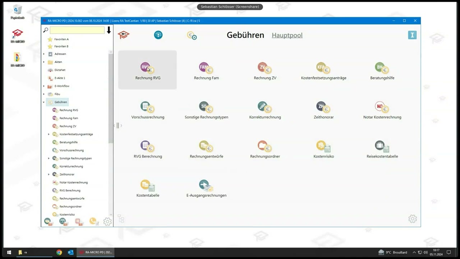The width and height of the screenshot is (460, 259).
Task: Open Beratungshilfe tile
Action: tap(382, 70)
